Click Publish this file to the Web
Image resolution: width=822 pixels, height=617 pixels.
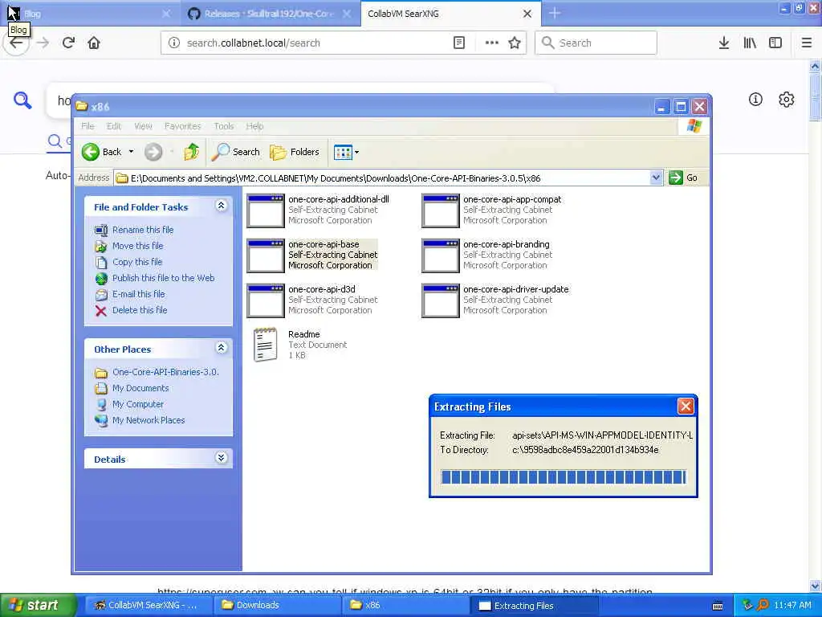tap(163, 278)
